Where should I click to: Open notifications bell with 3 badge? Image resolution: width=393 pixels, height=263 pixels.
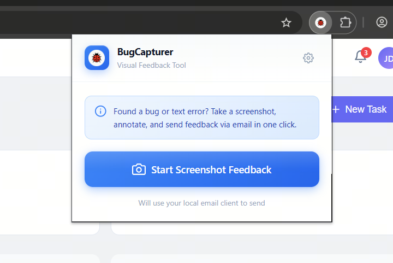(362, 55)
